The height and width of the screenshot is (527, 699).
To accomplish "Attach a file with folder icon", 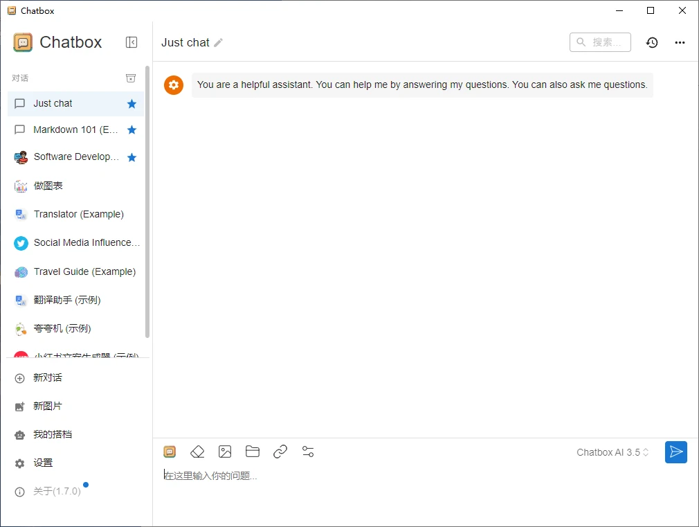I will tap(253, 452).
